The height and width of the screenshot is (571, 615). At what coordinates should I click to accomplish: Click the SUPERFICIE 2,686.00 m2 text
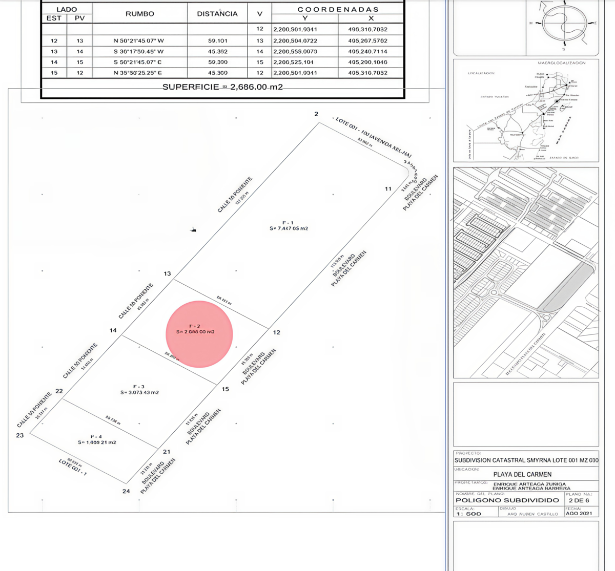pyautogui.click(x=222, y=87)
